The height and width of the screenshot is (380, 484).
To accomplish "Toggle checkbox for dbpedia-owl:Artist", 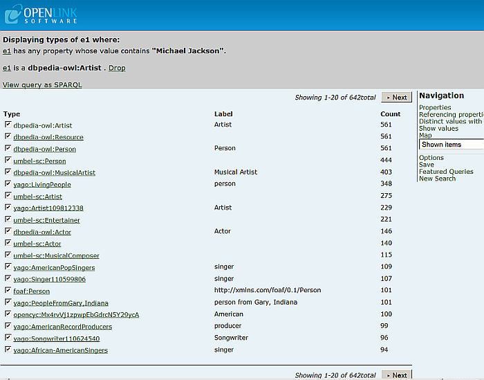I will coord(8,125).
